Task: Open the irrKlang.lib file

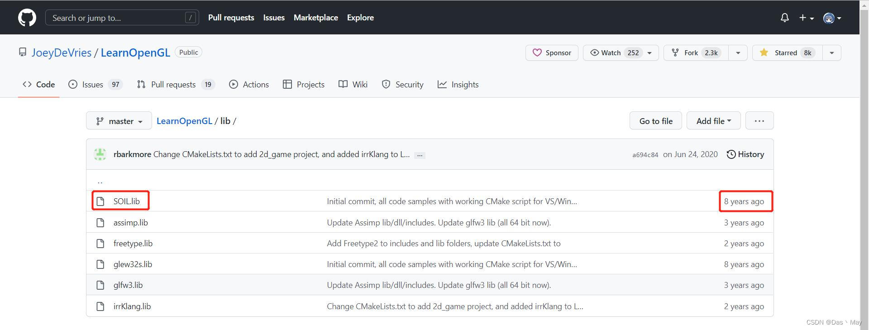Action: [132, 306]
